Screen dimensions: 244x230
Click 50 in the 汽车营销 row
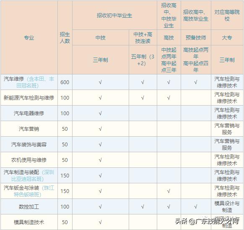point(65,129)
